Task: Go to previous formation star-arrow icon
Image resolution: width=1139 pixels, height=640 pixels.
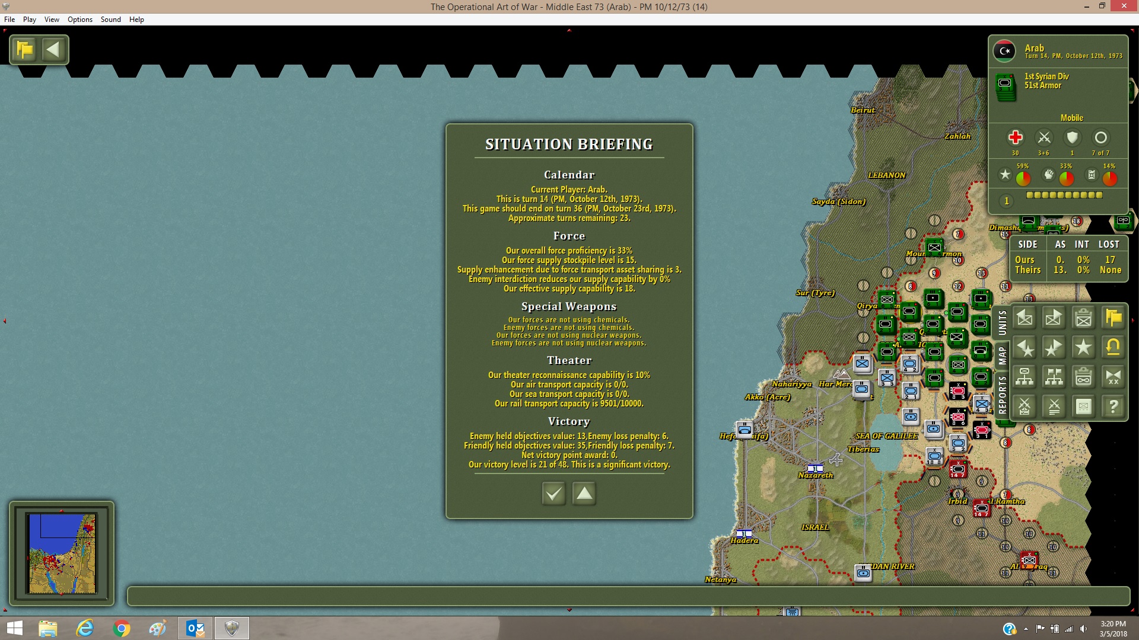Action: (1025, 348)
